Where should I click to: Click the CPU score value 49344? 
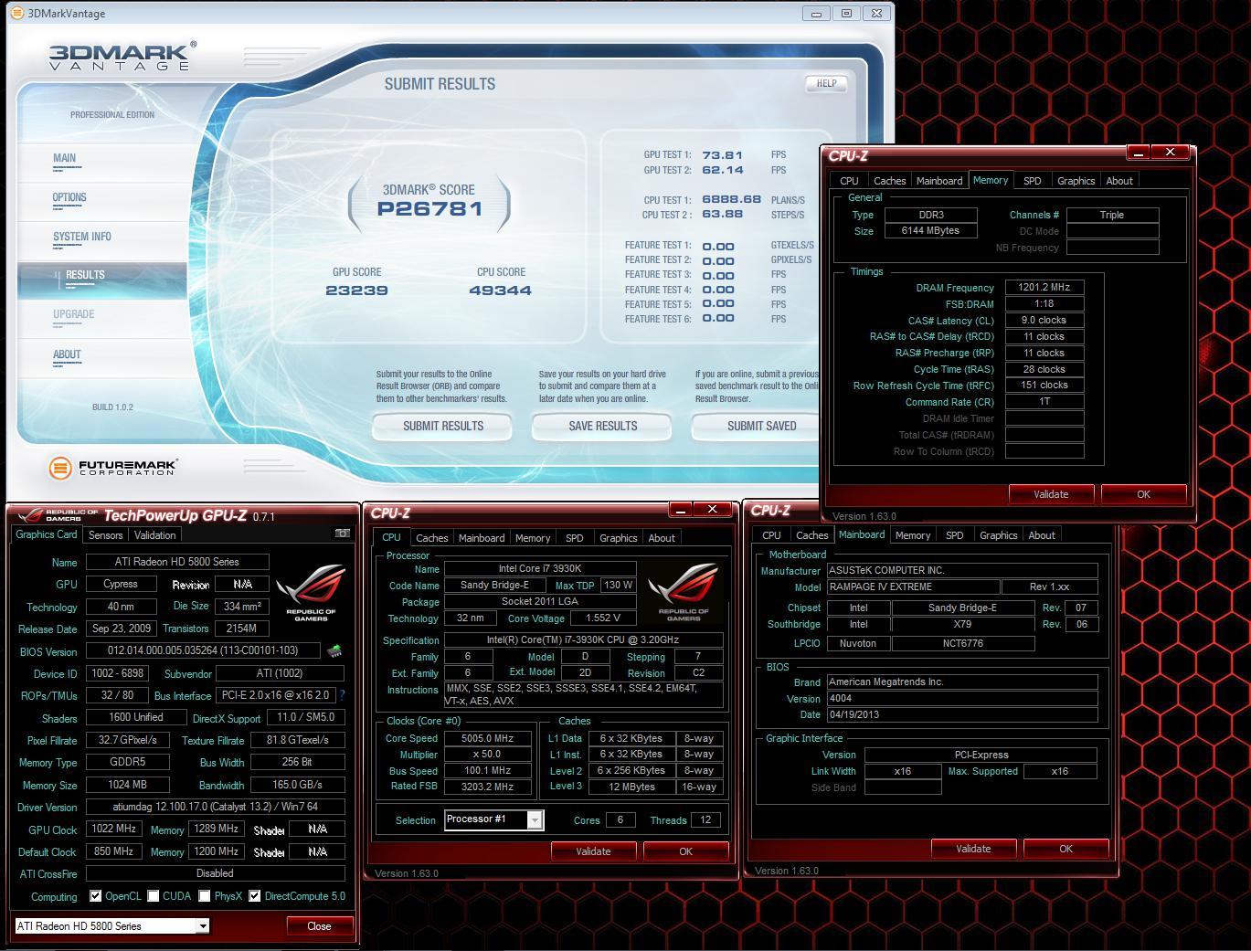pyautogui.click(x=500, y=291)
